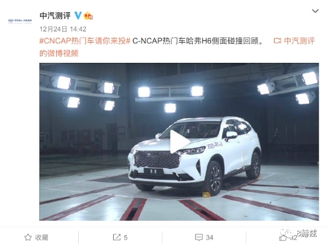
Task: Open the 34 comments count
Action: click(210, 237)
